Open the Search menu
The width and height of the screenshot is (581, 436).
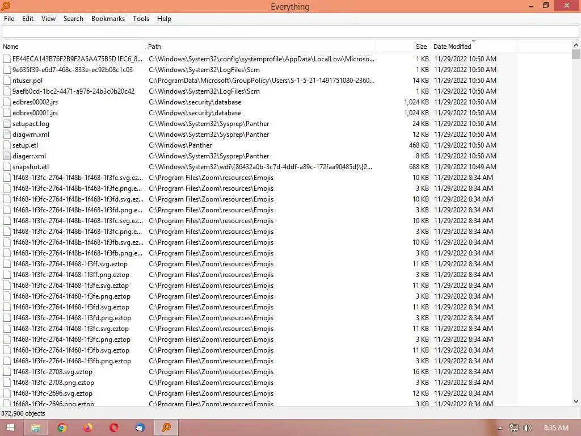(x=73, y=19)
